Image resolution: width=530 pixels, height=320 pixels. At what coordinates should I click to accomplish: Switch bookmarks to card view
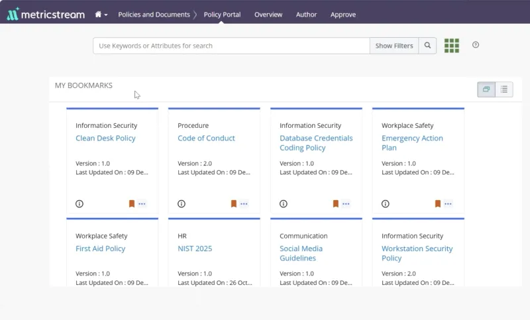pos(486,89)
